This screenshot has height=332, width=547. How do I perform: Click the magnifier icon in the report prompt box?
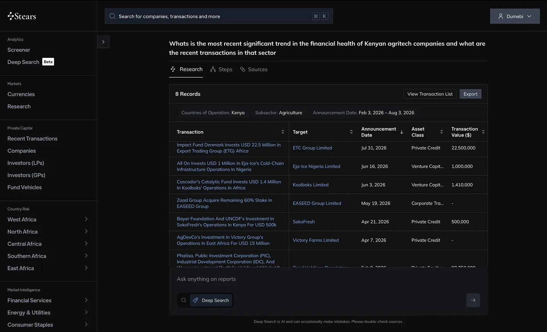(183, 300)
